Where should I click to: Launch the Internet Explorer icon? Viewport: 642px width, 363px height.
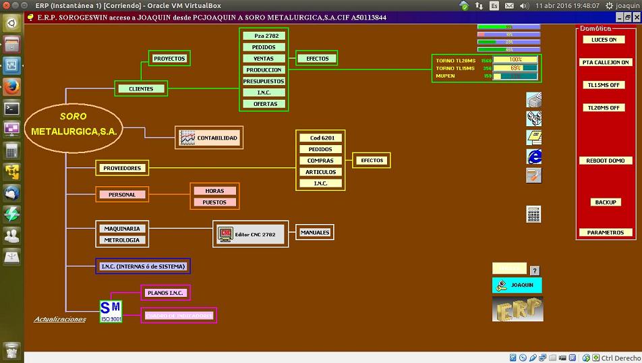pyautogui.click(x=533, y=157)
